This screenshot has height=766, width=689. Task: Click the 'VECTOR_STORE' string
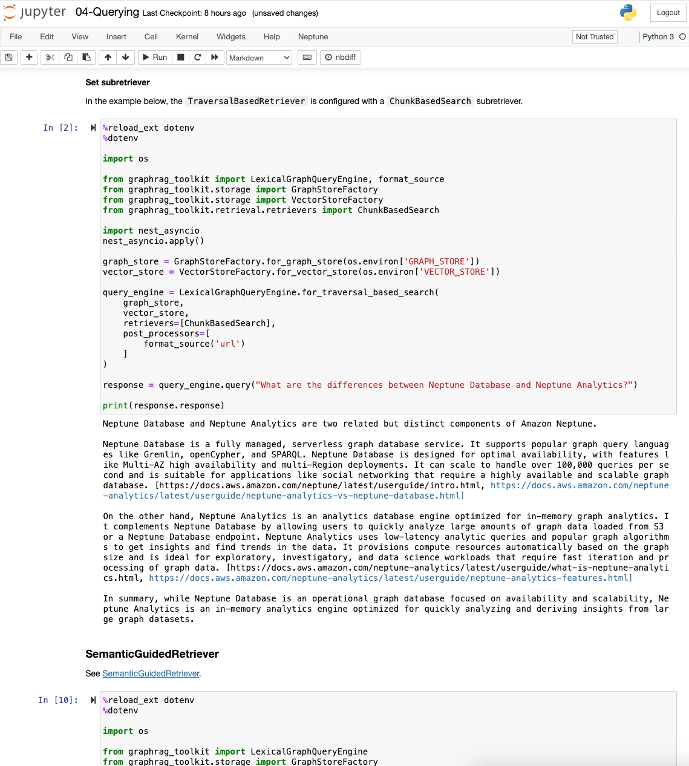click(454, 272)
